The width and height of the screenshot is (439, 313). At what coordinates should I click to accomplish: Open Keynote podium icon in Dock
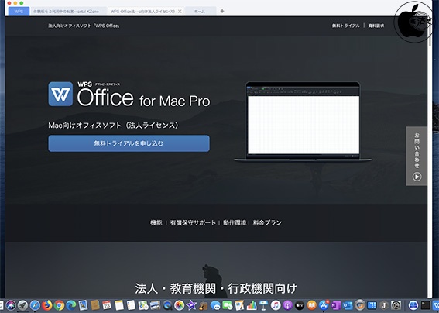[263, 305]
